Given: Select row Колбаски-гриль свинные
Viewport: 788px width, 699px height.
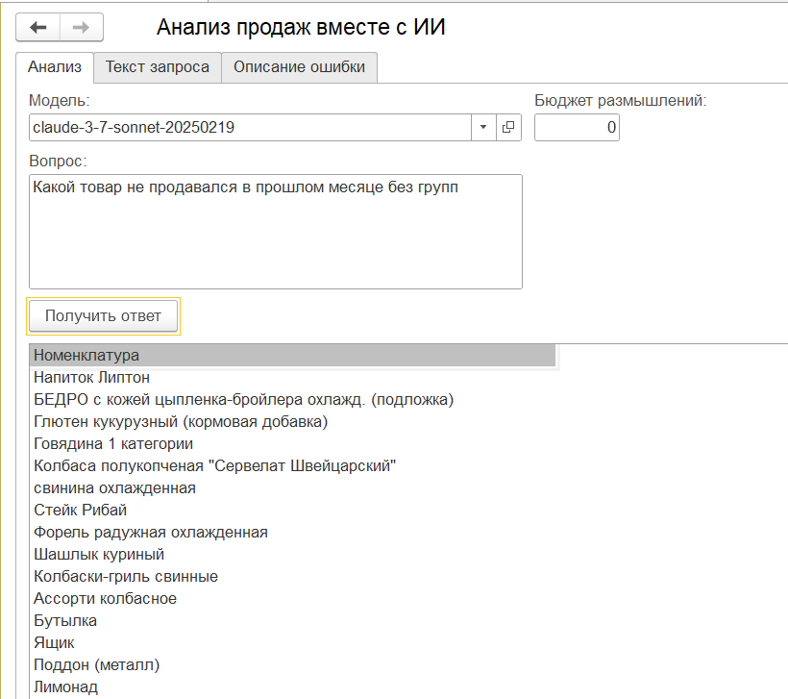Looking at the screenshot, I should [292, 576].
